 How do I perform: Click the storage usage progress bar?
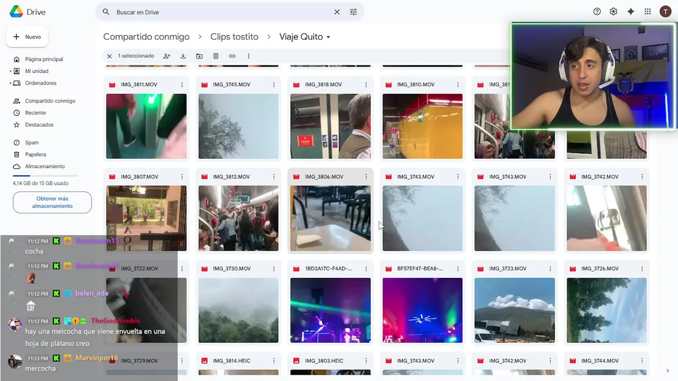coord(46,175)
